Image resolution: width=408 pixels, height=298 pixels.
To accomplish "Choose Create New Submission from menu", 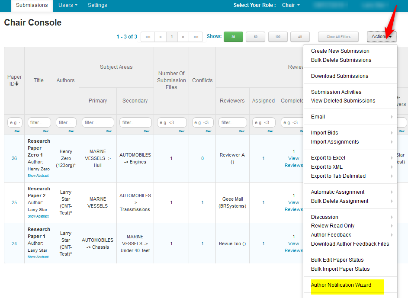I will point(340,51).
